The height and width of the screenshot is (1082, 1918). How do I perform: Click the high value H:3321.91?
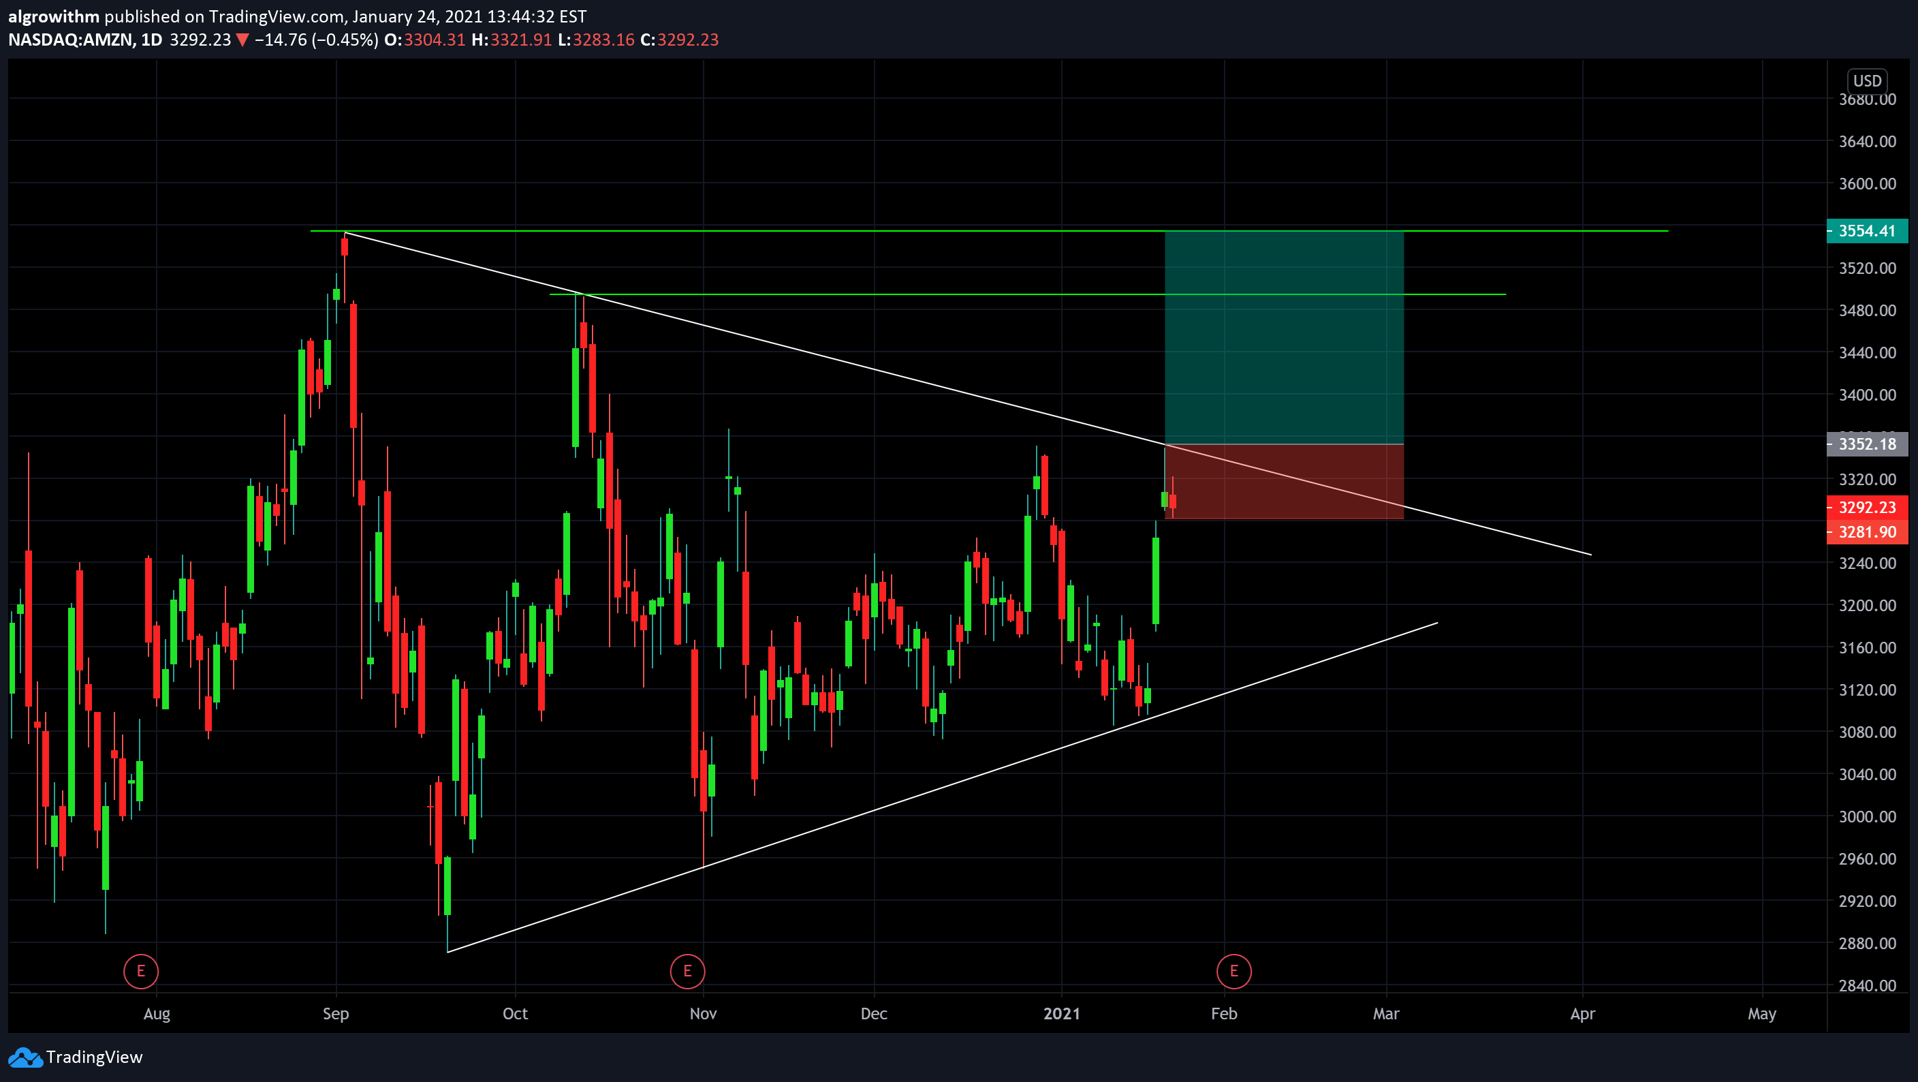(x=512, y=40)
